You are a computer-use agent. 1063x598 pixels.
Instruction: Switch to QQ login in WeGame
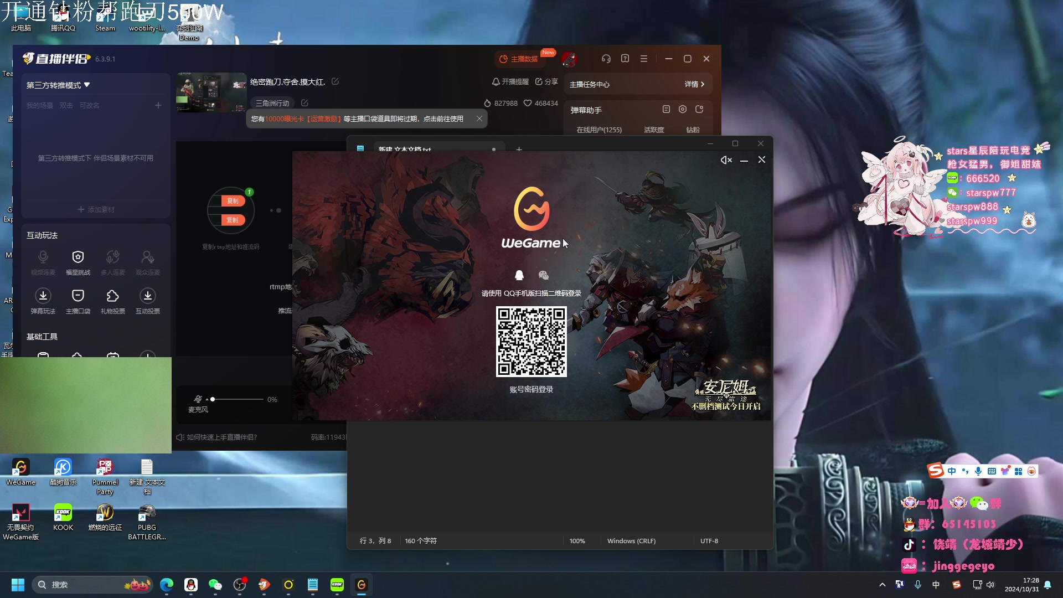[x=519, y=275]
